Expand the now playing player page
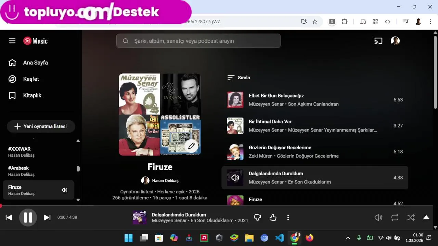This screenshot has width=438, height=246. point(426,218)
